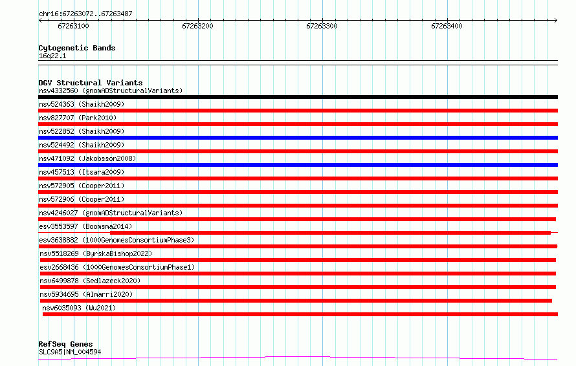The height and width of the screenshot is (366, 576).
Task: Open nsv5518269 (ByrskaBishop2022) variant
Action: pyautogui.click(x=96, y=253)
